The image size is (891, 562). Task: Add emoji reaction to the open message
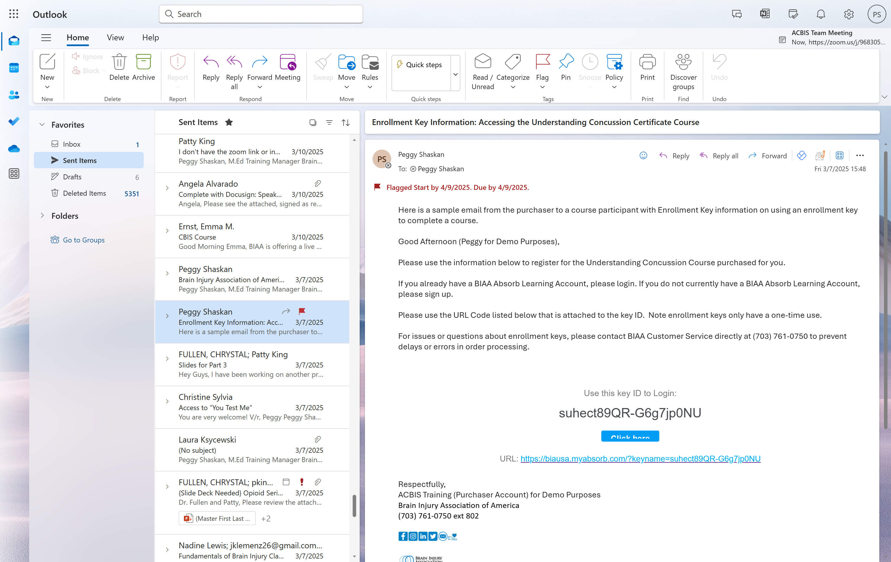coord(643,155)
